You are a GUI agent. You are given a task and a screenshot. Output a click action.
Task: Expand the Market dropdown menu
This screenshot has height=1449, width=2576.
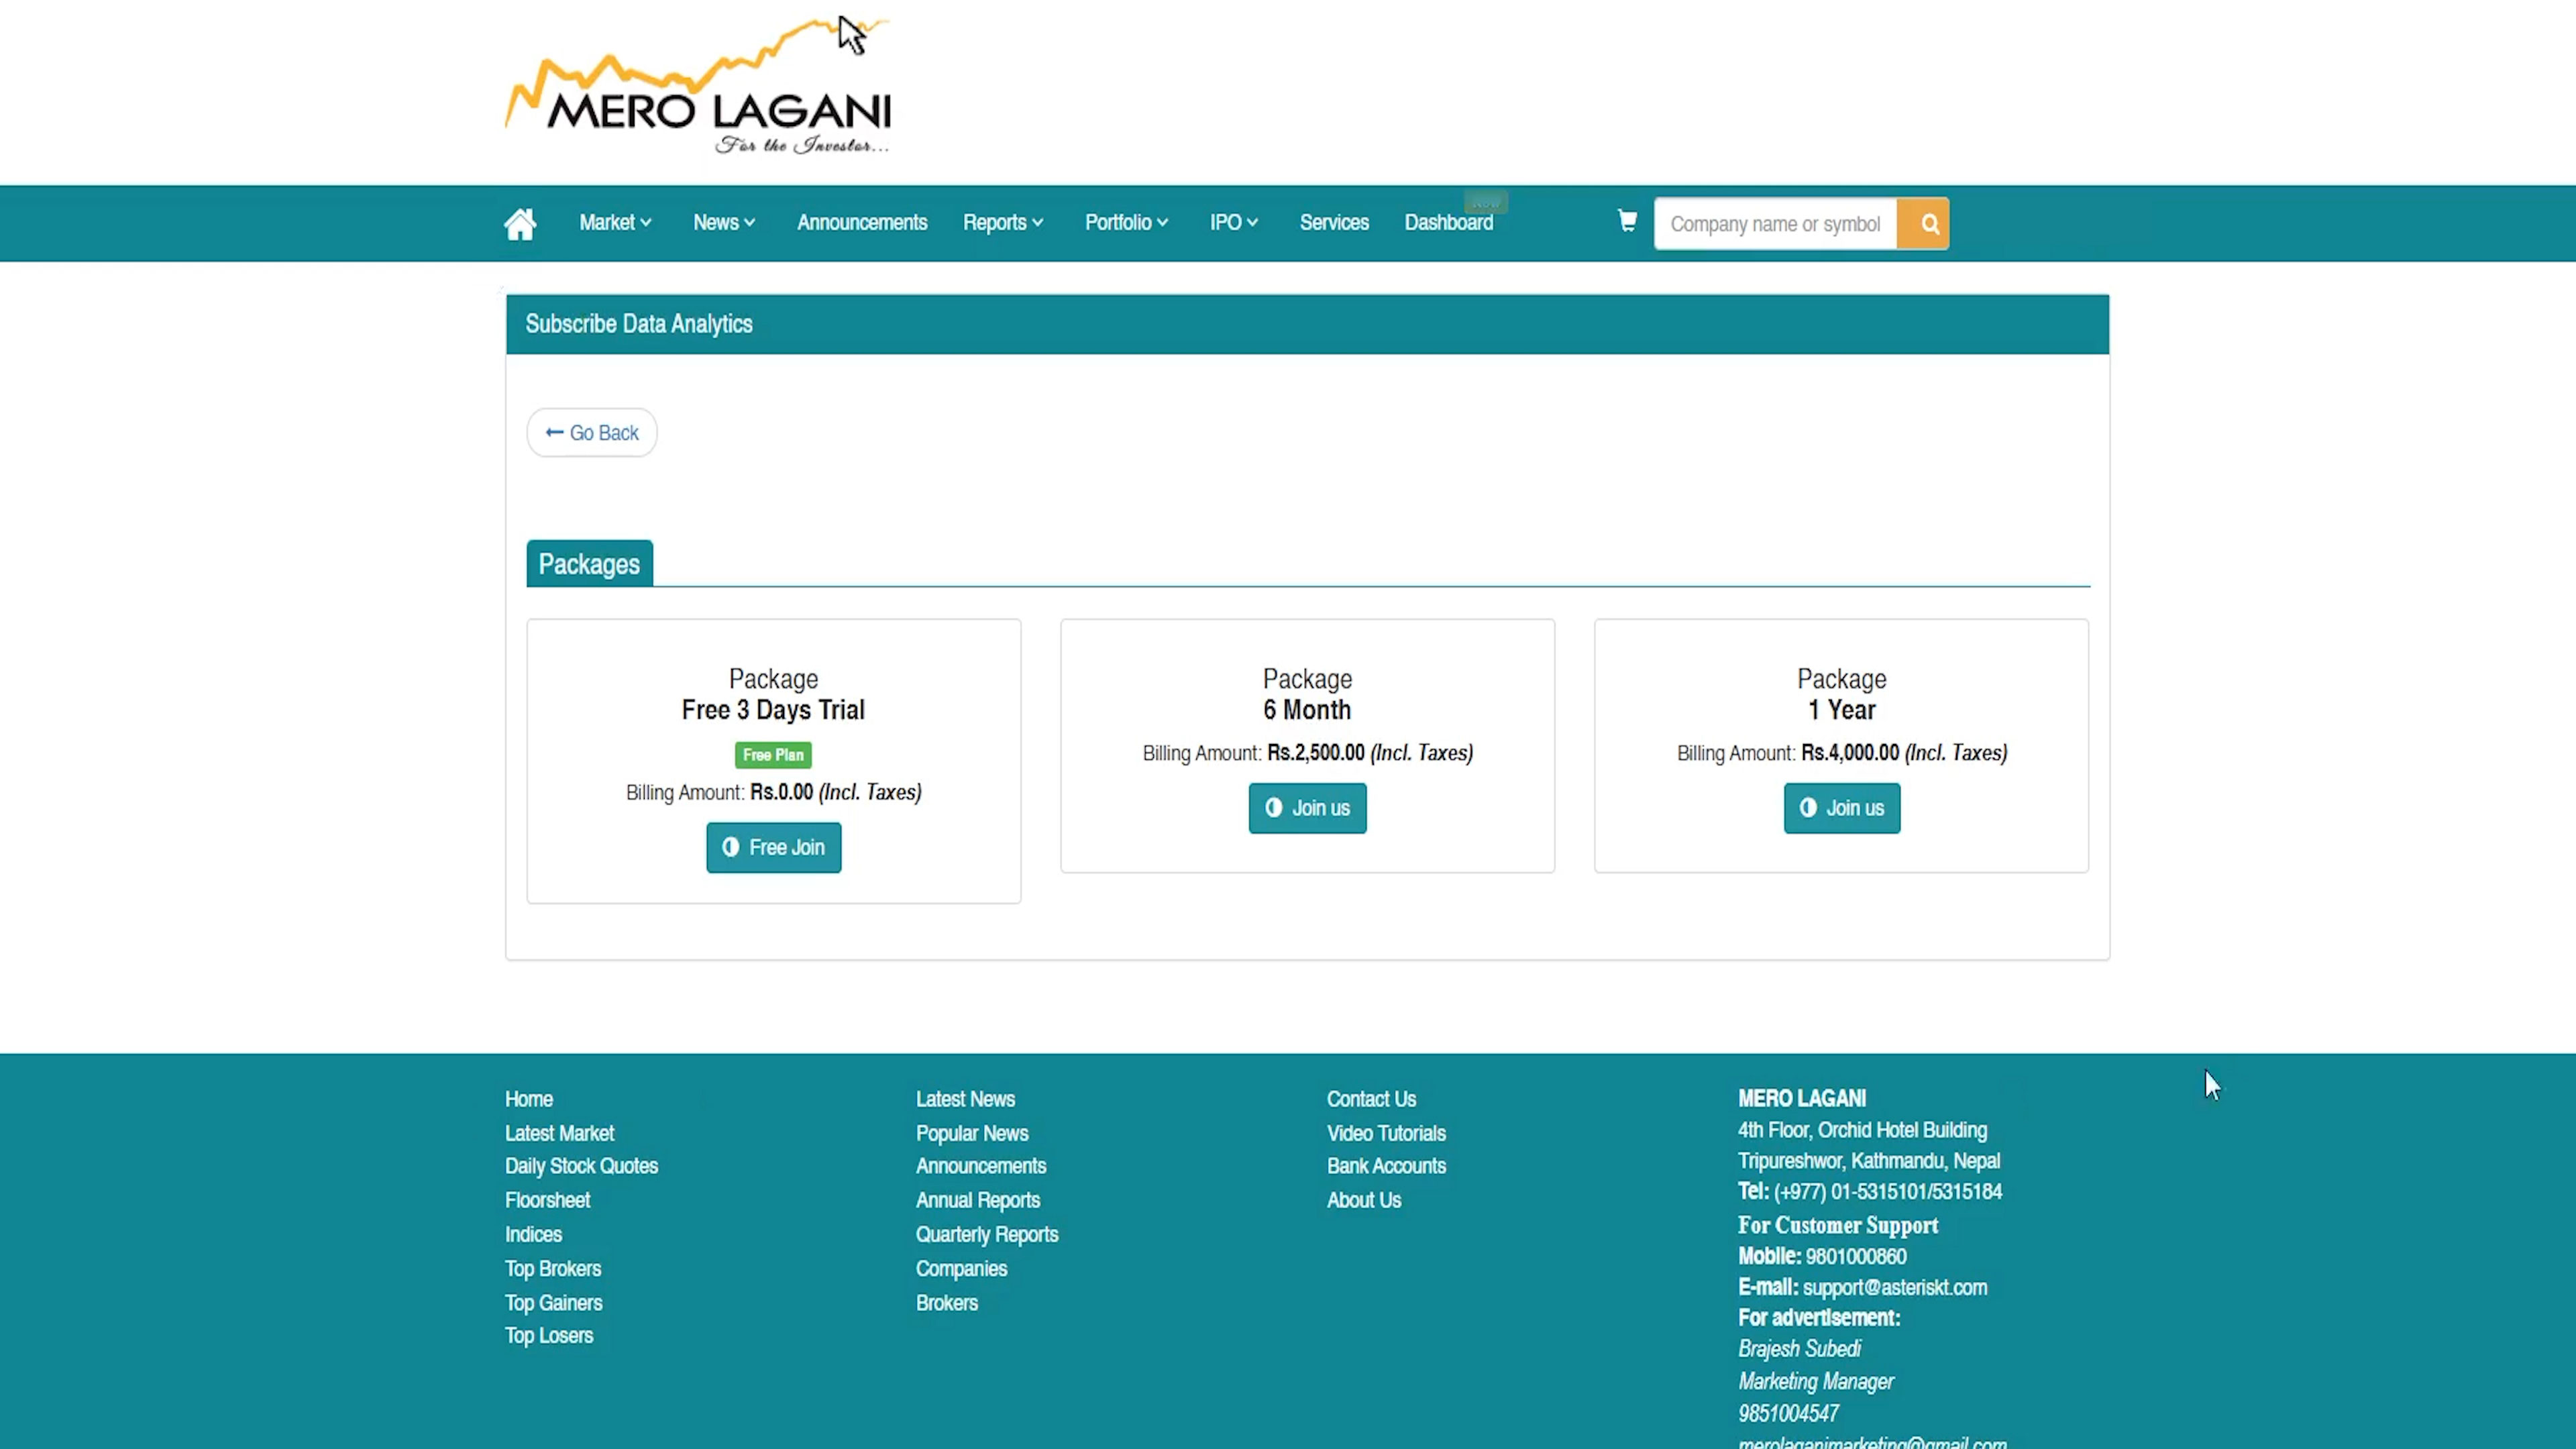615,223
